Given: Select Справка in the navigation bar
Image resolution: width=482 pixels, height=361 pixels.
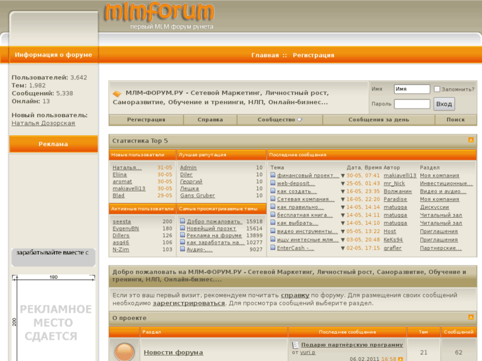Looking at the screenshot, I should pos(210,120).
